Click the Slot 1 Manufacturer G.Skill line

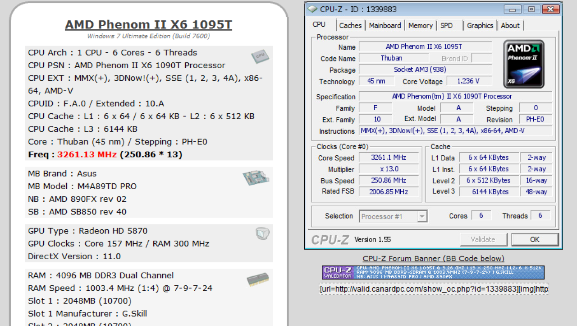coord(87,313)
